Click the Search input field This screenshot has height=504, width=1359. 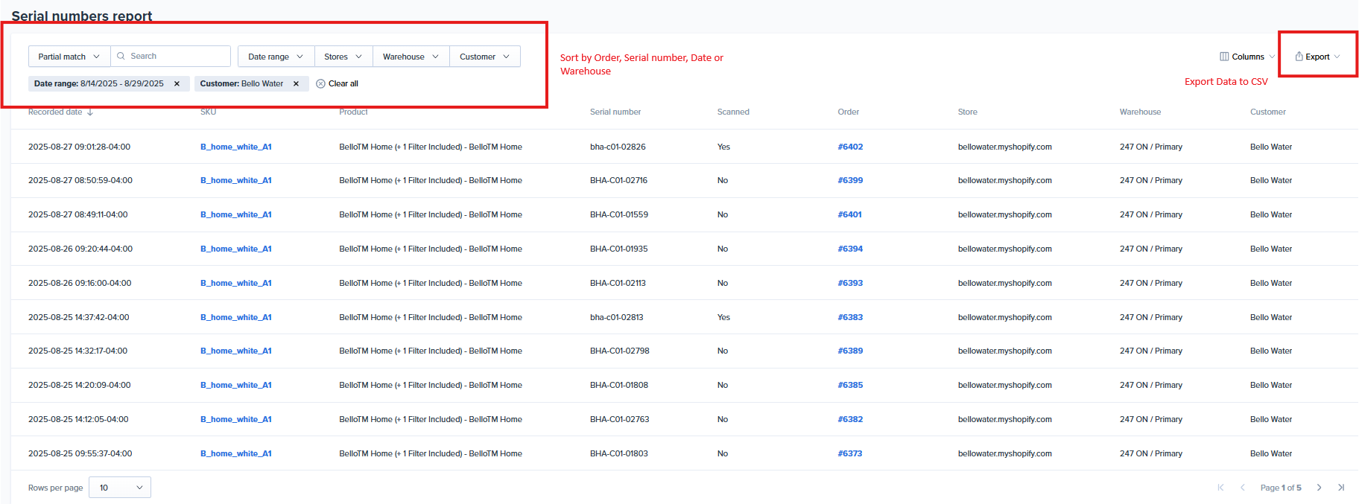point(171,57)
